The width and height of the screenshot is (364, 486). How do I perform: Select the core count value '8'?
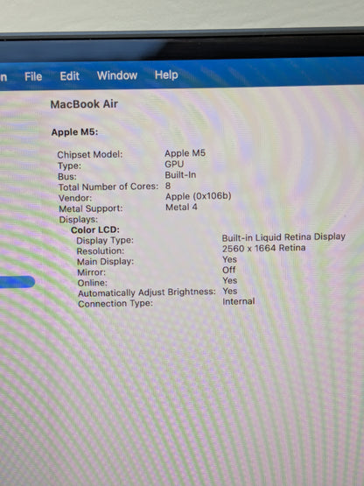pos(168,186)
